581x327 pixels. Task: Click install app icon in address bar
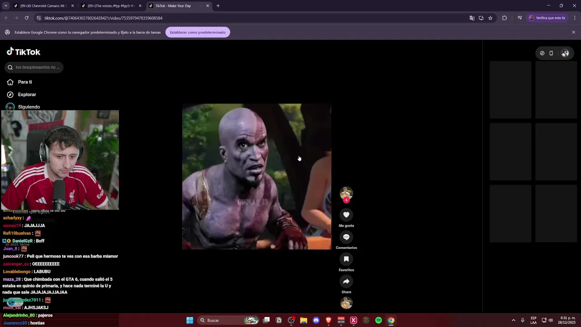tap(481, 18)
